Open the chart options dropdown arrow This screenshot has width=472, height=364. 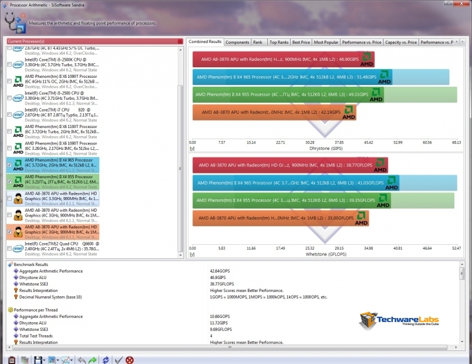[58, 359]
